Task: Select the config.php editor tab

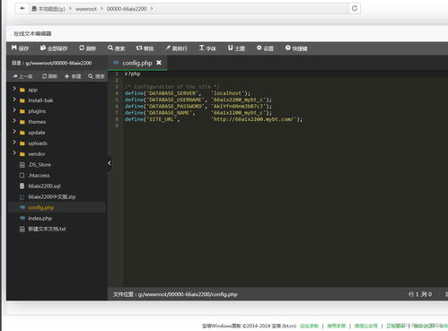Action: pos(137,63)
